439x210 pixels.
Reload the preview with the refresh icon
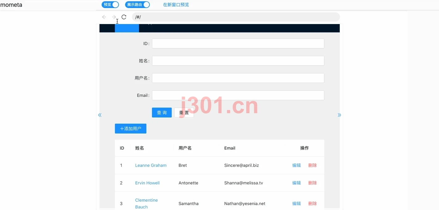(x=124, y=17)
